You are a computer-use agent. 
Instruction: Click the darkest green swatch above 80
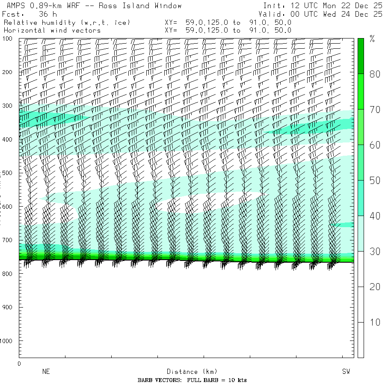(361, 56)
